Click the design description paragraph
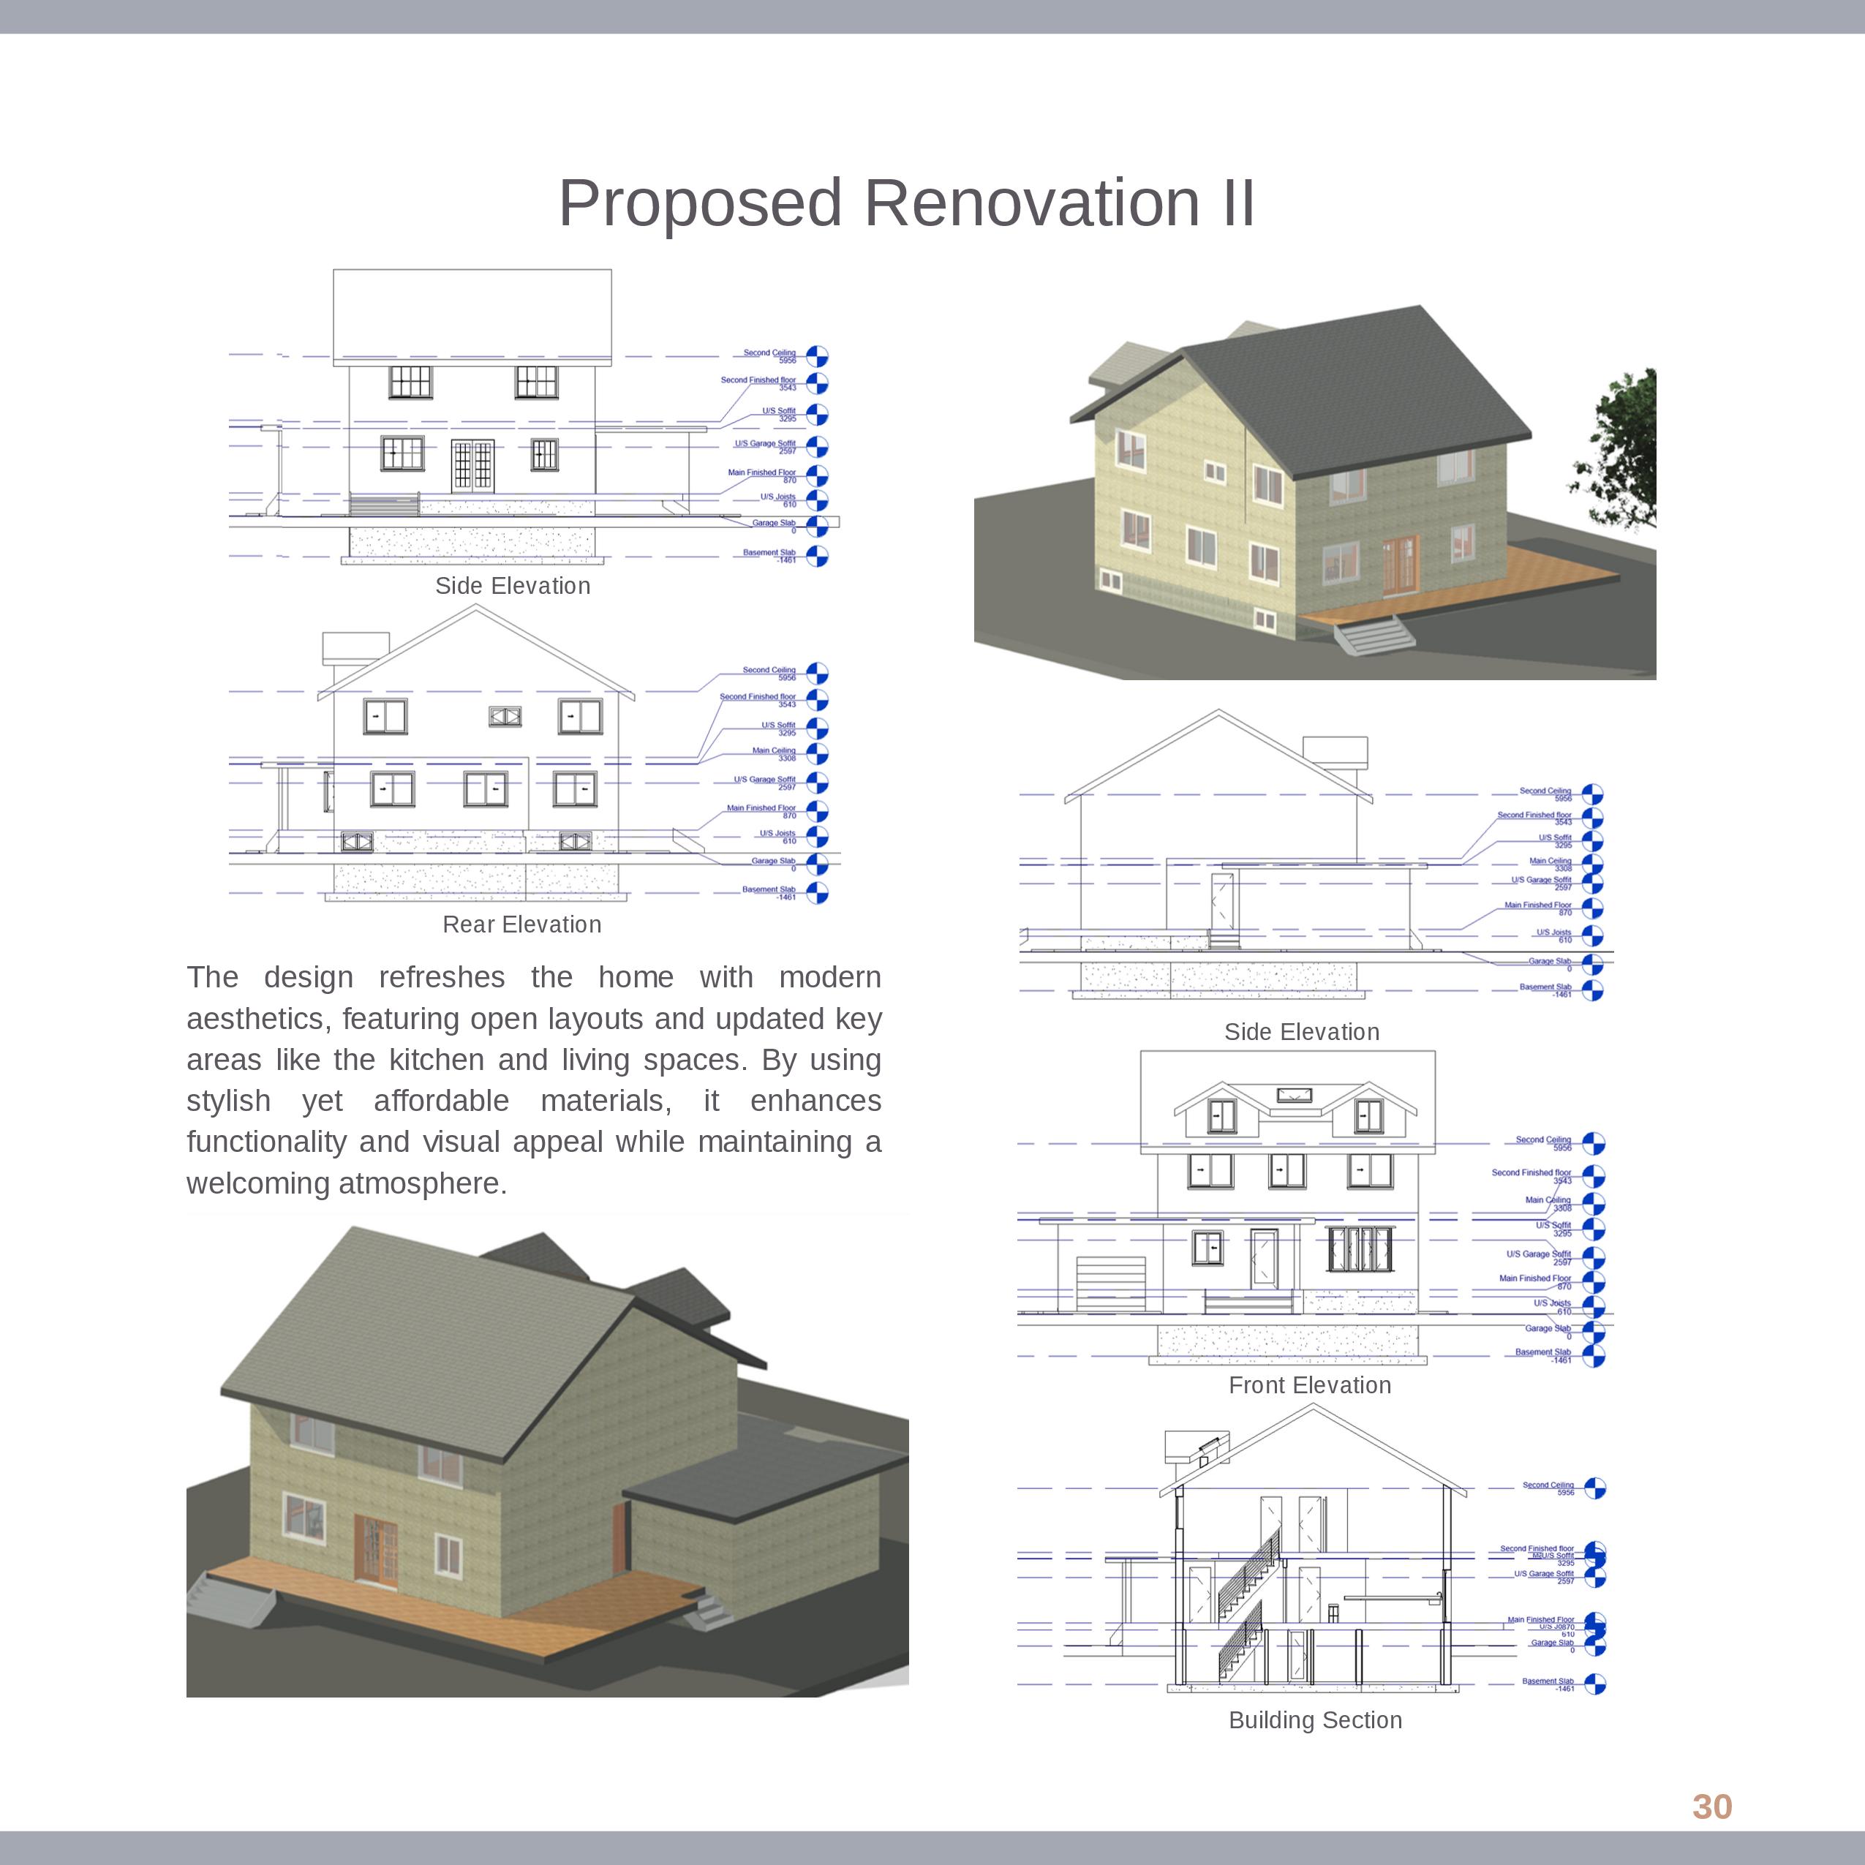This screenshot has width=1865, height=1865. coord(533,1080)
